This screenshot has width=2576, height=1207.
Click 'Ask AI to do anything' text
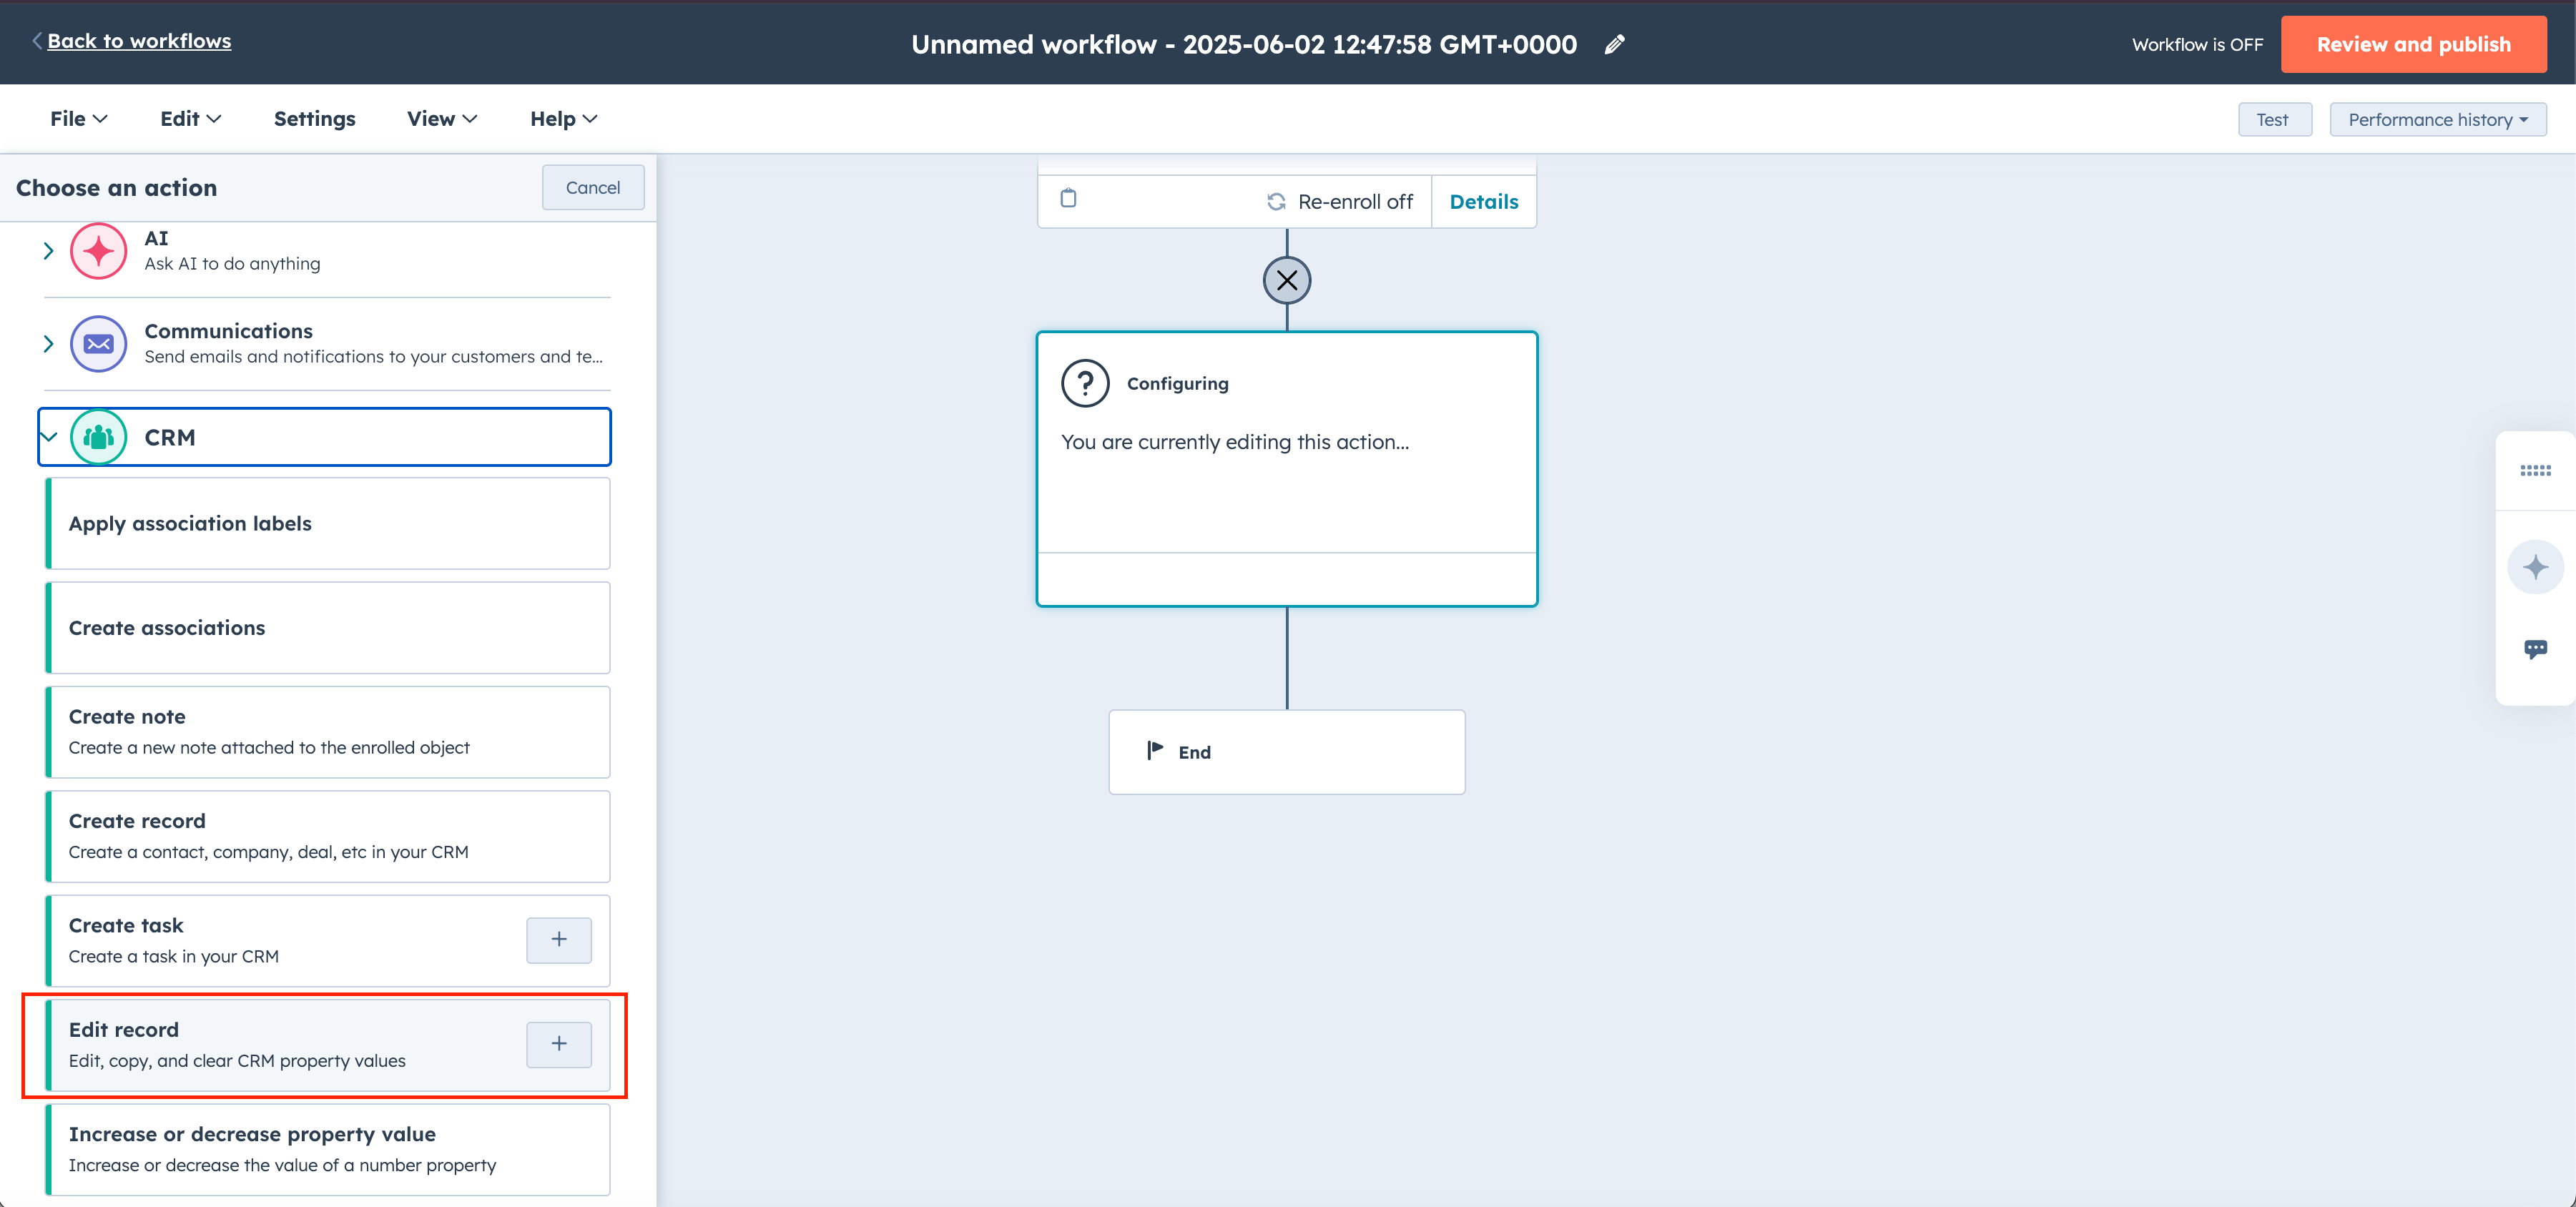(232, 264)
